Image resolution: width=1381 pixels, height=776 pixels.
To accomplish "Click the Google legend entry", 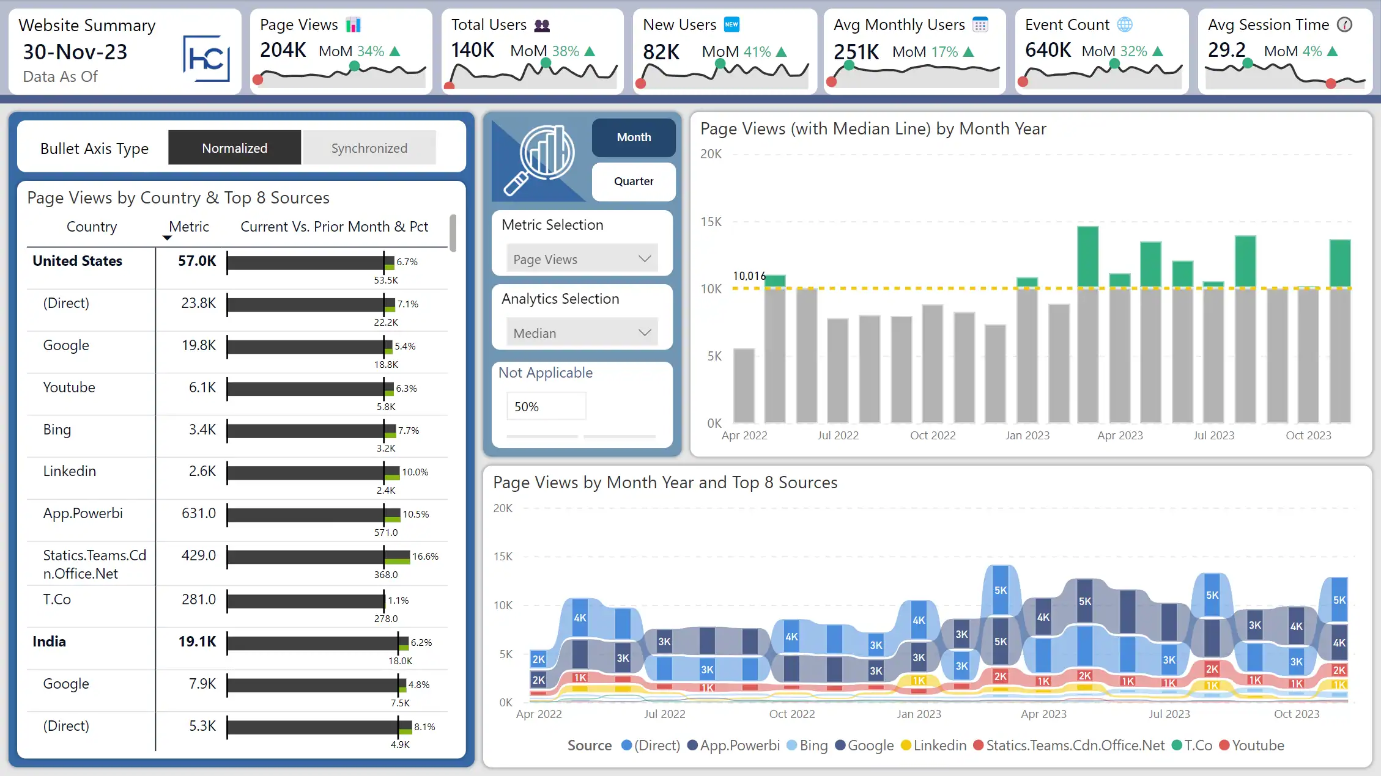I will pos(864,745).
